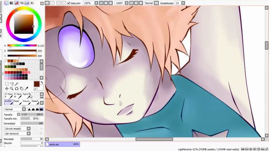
Task: Open the (sin textura) texture dropdown
Action: coord(29,133)
